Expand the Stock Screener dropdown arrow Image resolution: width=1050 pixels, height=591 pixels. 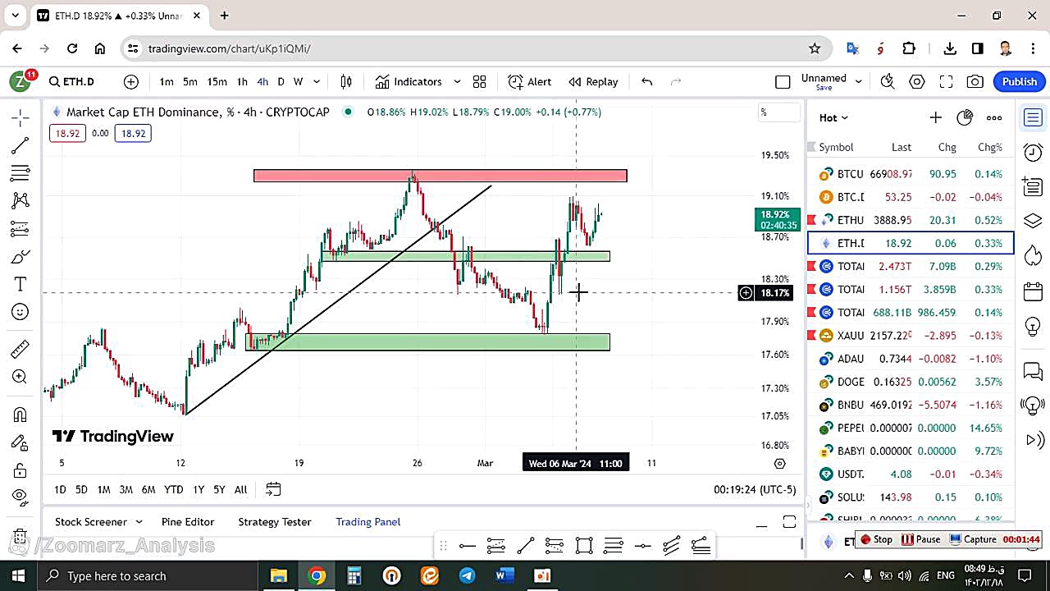(x=139, y=522)
